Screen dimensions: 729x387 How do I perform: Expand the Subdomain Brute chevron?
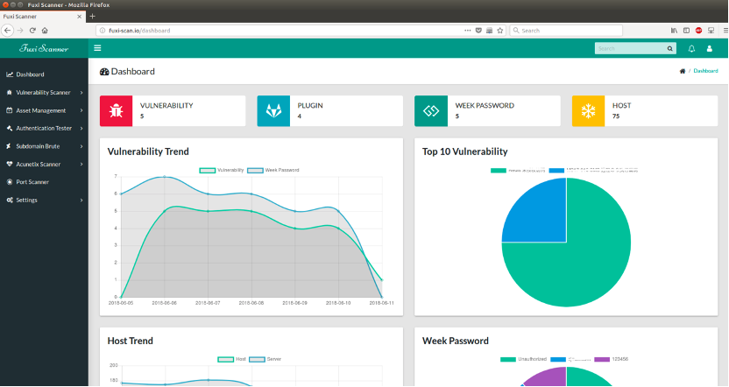coord(81,146)
